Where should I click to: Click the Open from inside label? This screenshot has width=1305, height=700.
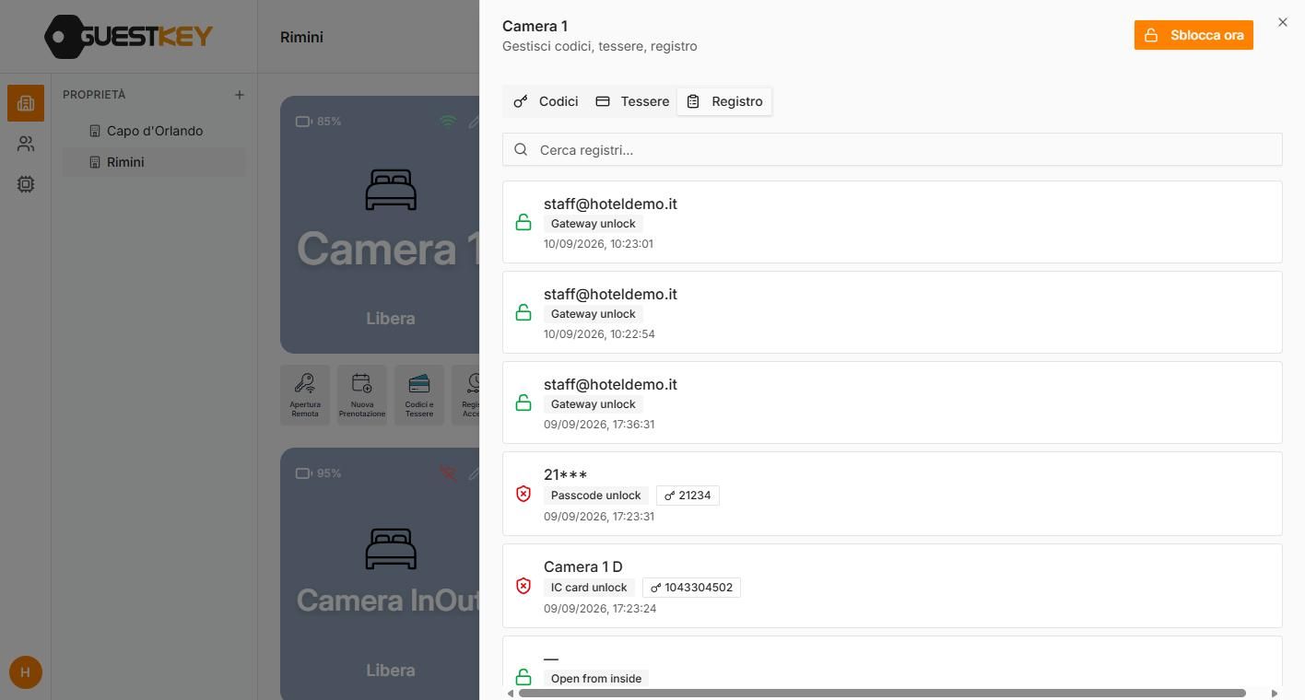(x=596, y=679)
